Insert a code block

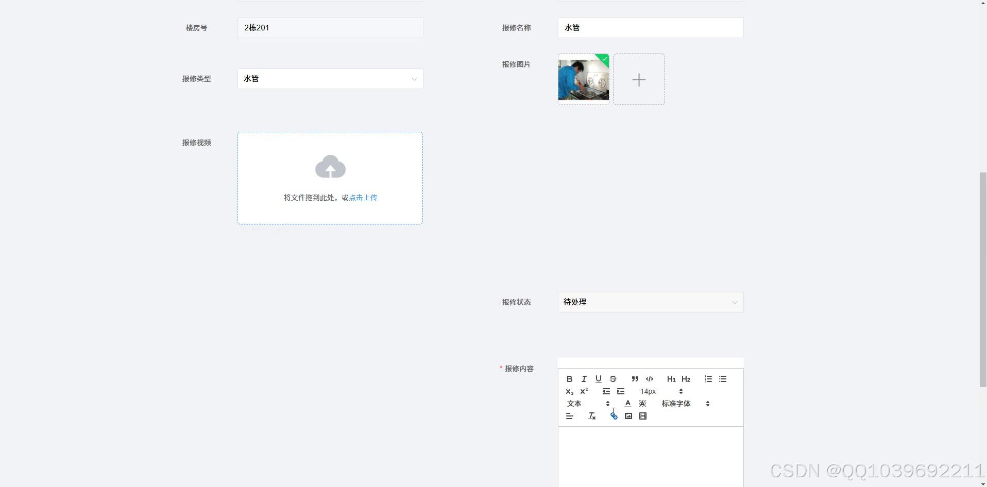(649, 379)
